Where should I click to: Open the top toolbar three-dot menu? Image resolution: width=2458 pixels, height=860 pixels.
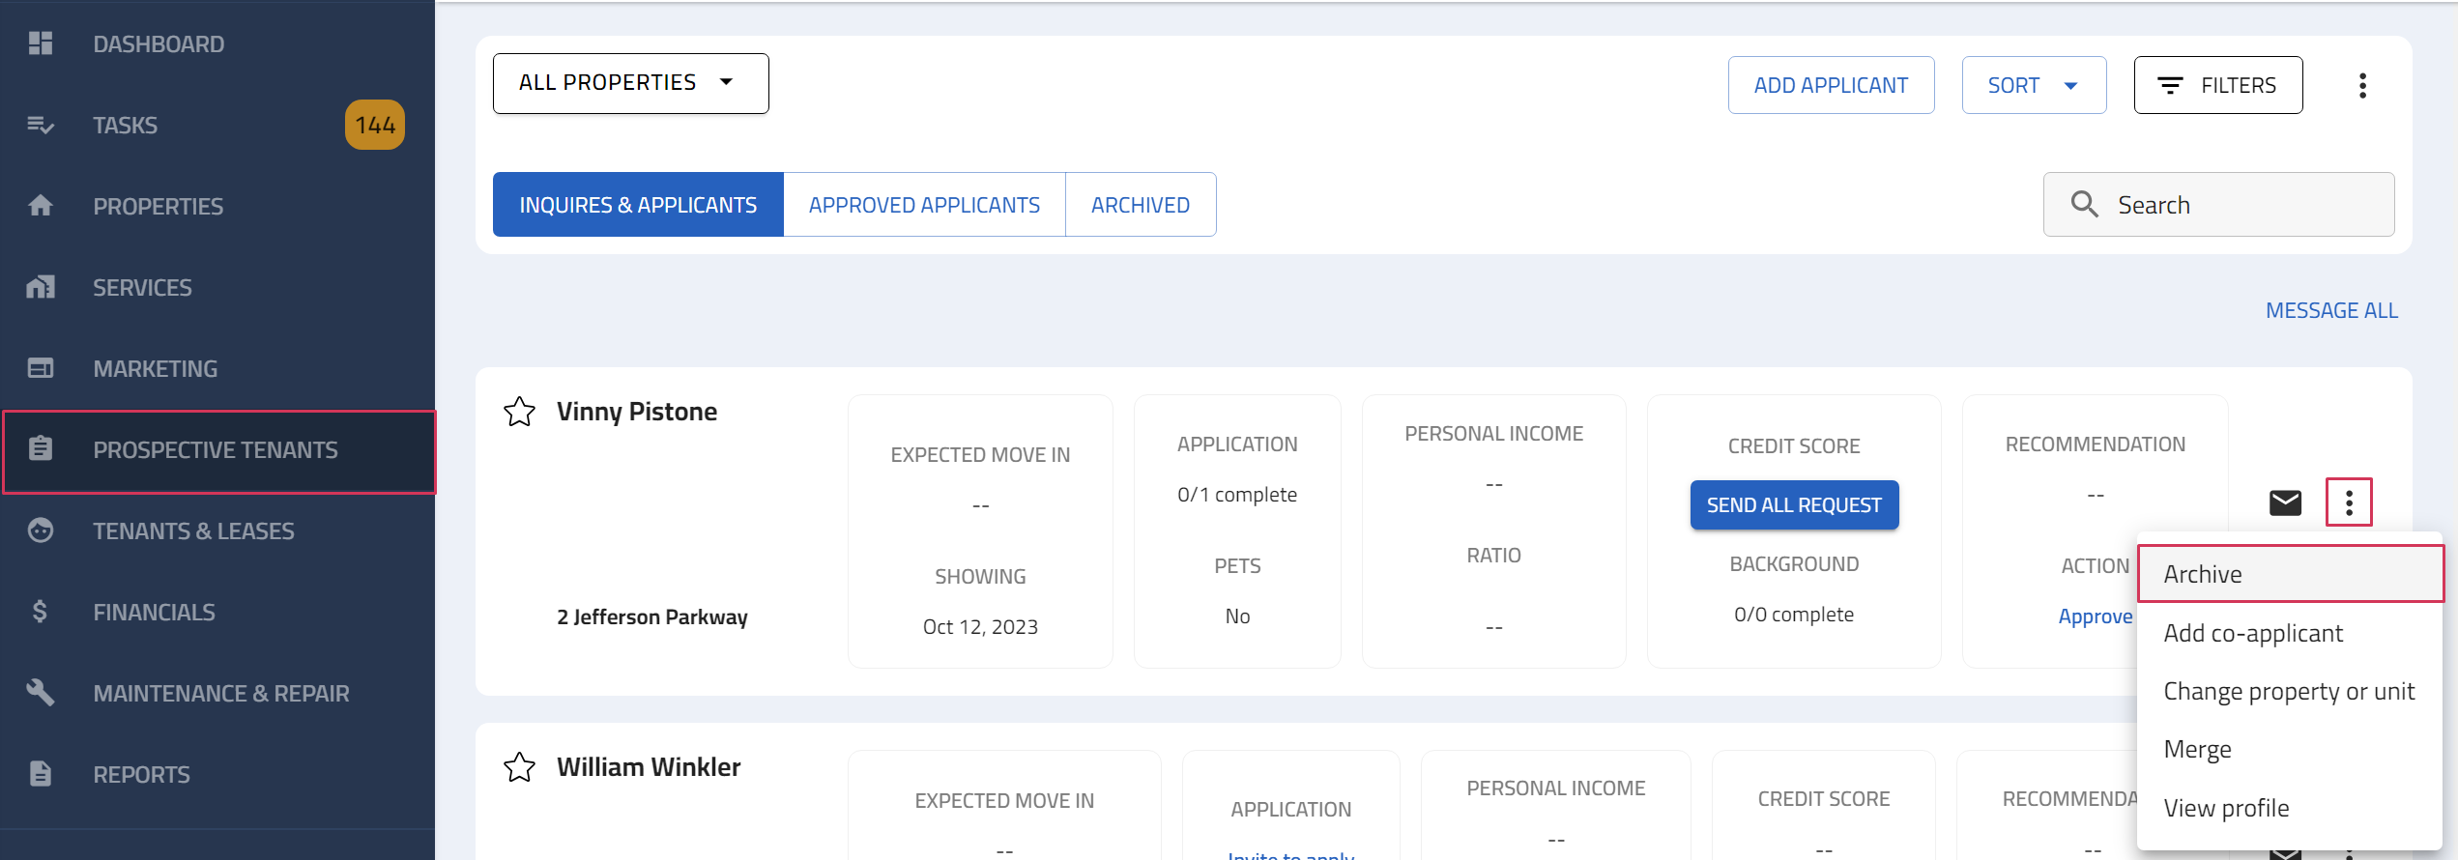pyautogui.click(x=2362, y=85)
